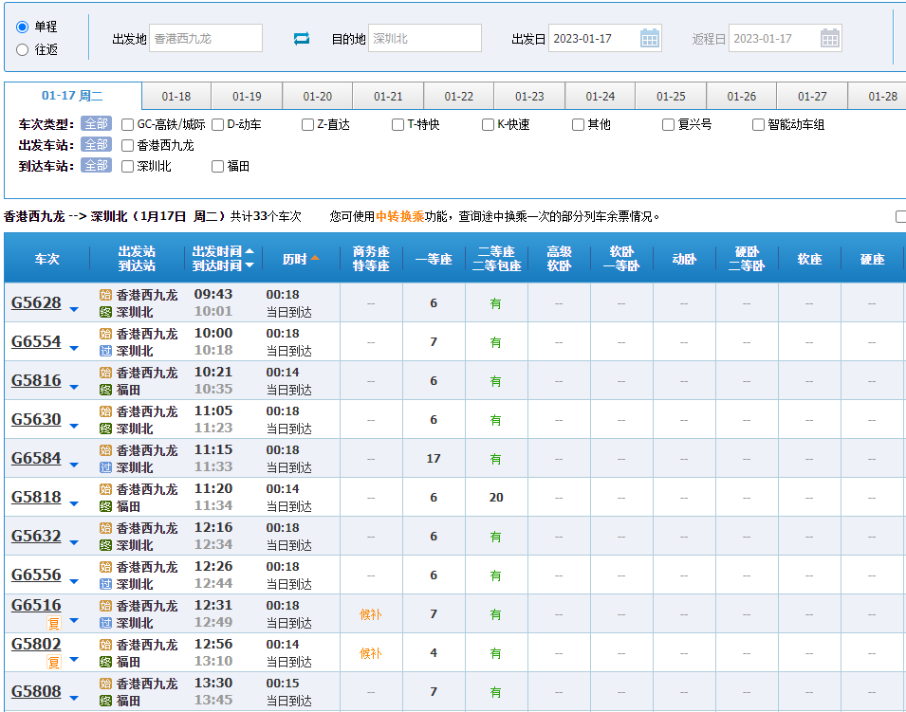Viewport: 906px width, 712px height.
Task: Switch to the 01-20 date tab
Action: (318, 97)
